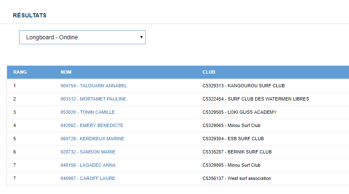Click club cell C5329304 - ESB SURF CLUB
Screen dimensions: 349x194
pyautogui.click(x=233, y=139)
